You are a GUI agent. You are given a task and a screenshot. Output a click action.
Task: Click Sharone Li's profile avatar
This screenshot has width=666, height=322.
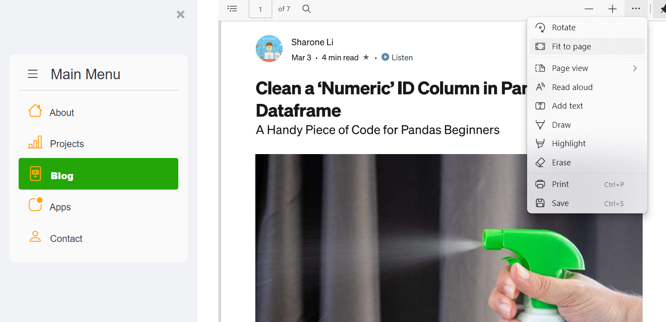269,48
